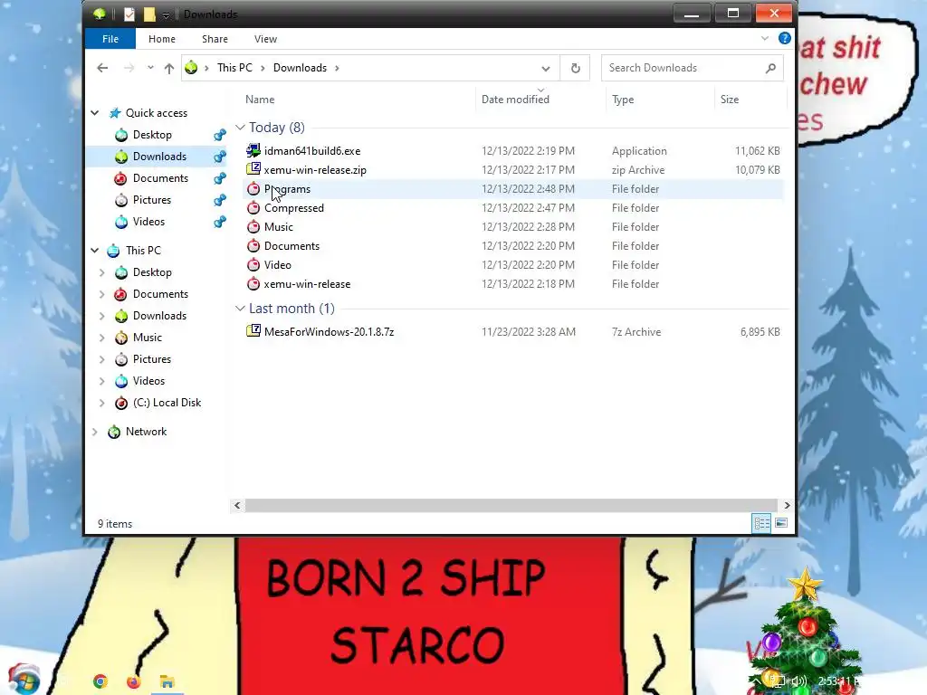927x695 pixels.
Task: Click the search magnifier icon
Action: pos(770,68)
